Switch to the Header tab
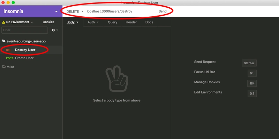The height and width of the screenshot is (139, 279). 131,22
